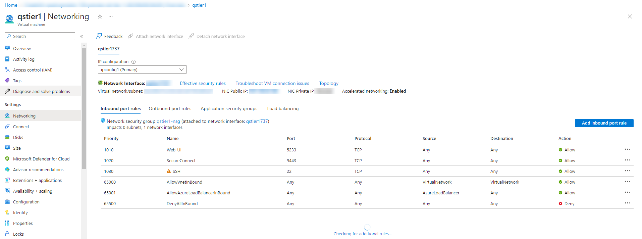Sort rules by Priority column header

coord(111,139)
